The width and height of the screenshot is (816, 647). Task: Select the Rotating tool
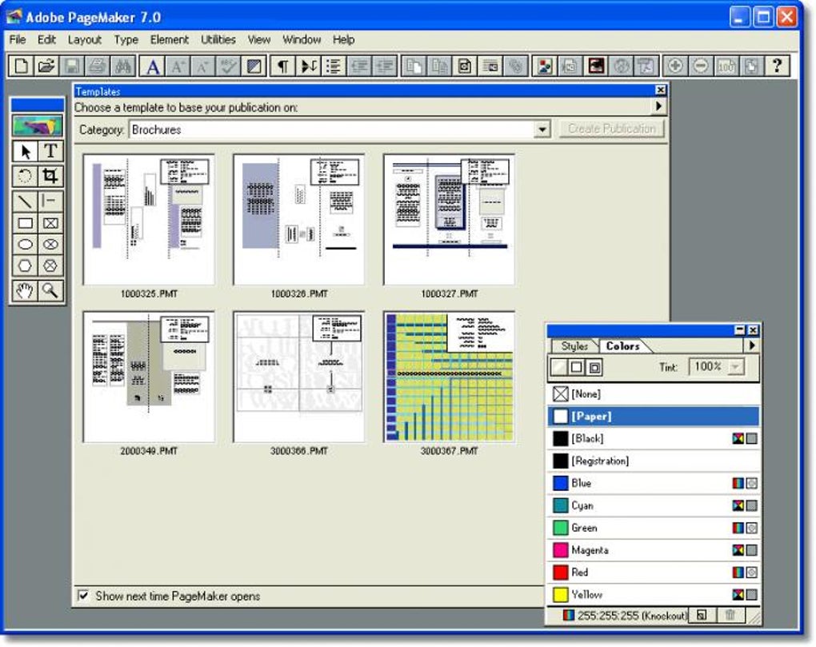click(x=25, y=176)
